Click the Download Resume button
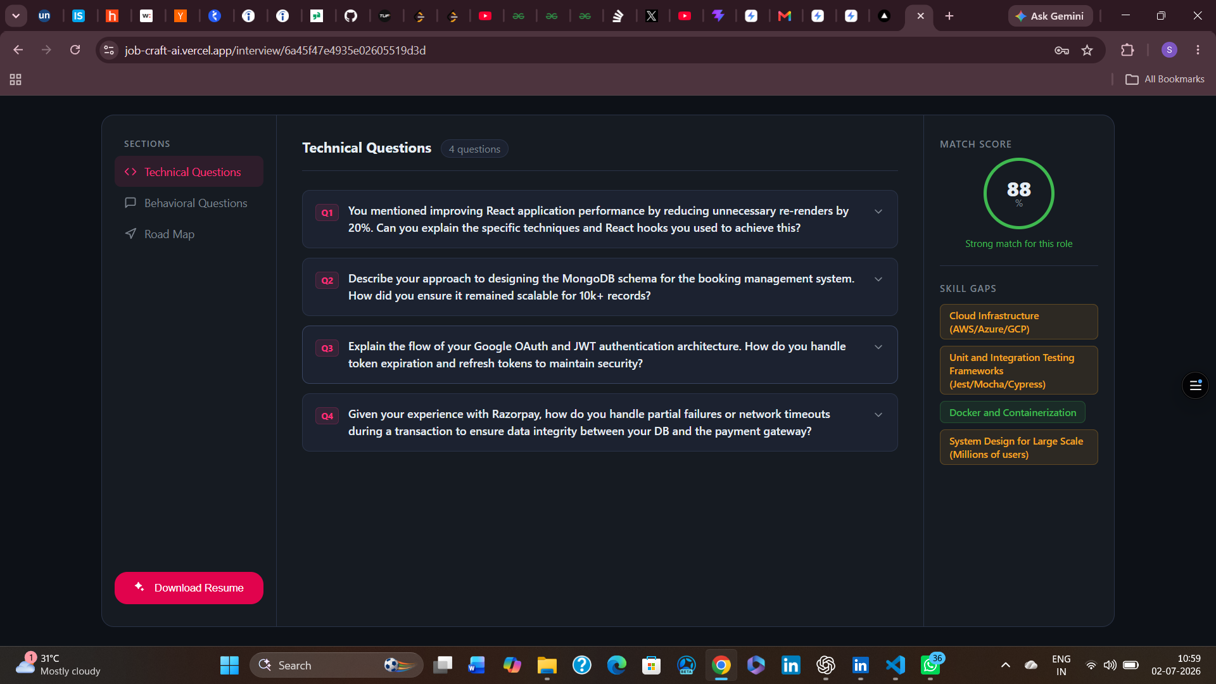Viewport: 1216px width, 684px height. [x=189, y=588]
